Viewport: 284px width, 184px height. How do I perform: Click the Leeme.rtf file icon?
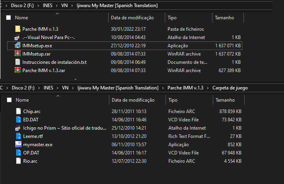point(18,136)
